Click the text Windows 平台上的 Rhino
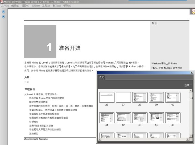 coord(164,63)
